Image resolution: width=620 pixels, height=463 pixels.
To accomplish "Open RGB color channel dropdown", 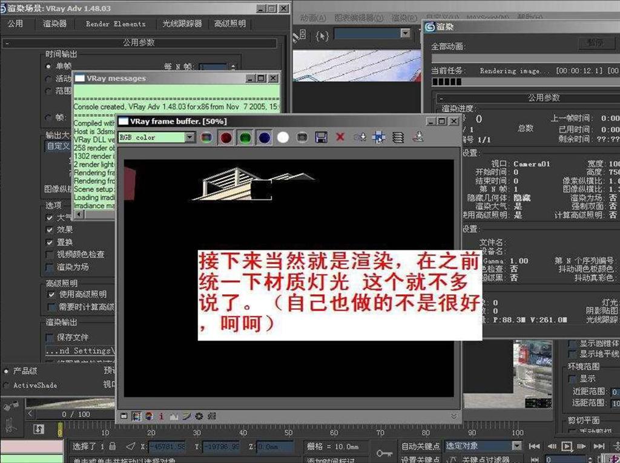I will (x=190, y=137).
